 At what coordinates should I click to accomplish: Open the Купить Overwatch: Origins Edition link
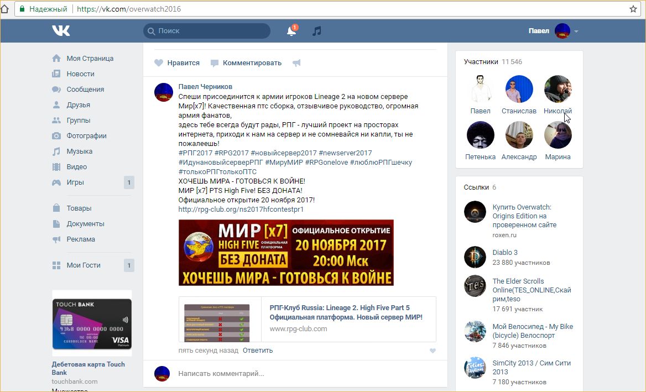click(524, 216)
